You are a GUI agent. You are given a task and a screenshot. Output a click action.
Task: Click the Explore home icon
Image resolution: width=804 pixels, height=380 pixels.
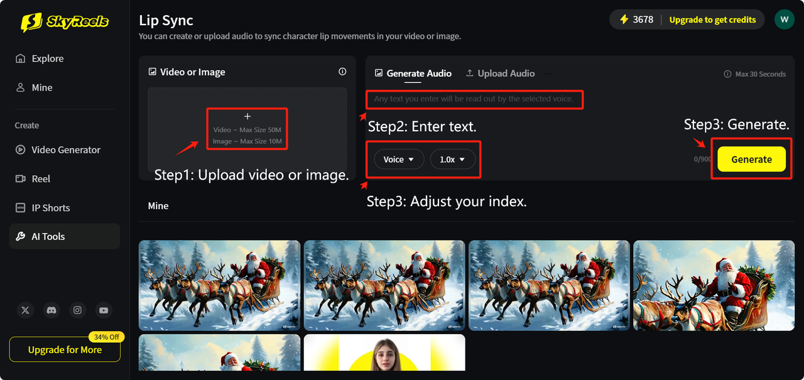pos(20,58)
